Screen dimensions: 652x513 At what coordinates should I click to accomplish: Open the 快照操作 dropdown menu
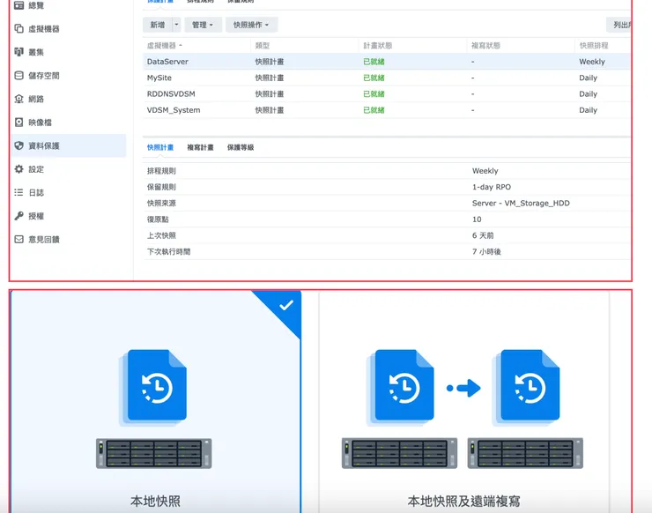tap(251, 25)
